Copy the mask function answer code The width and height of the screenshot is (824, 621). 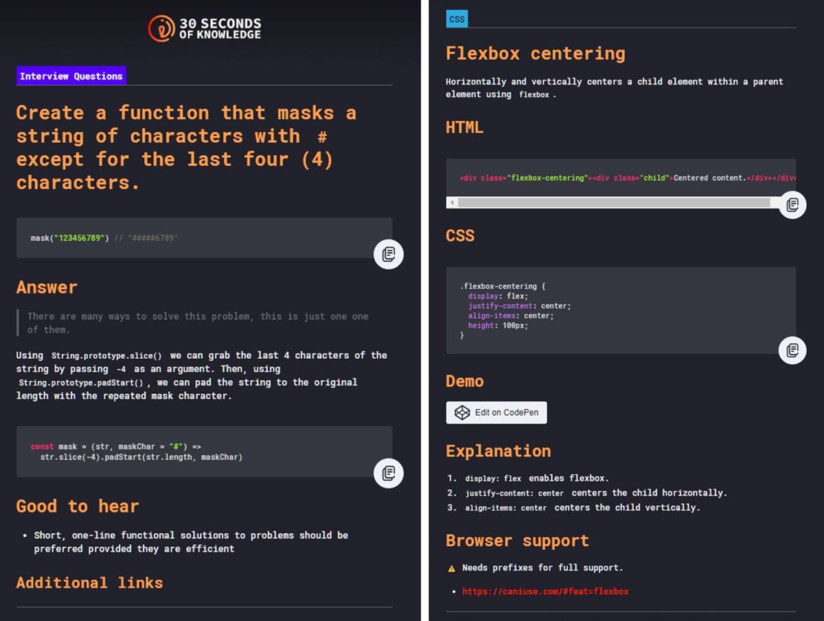tap(389, 473)
